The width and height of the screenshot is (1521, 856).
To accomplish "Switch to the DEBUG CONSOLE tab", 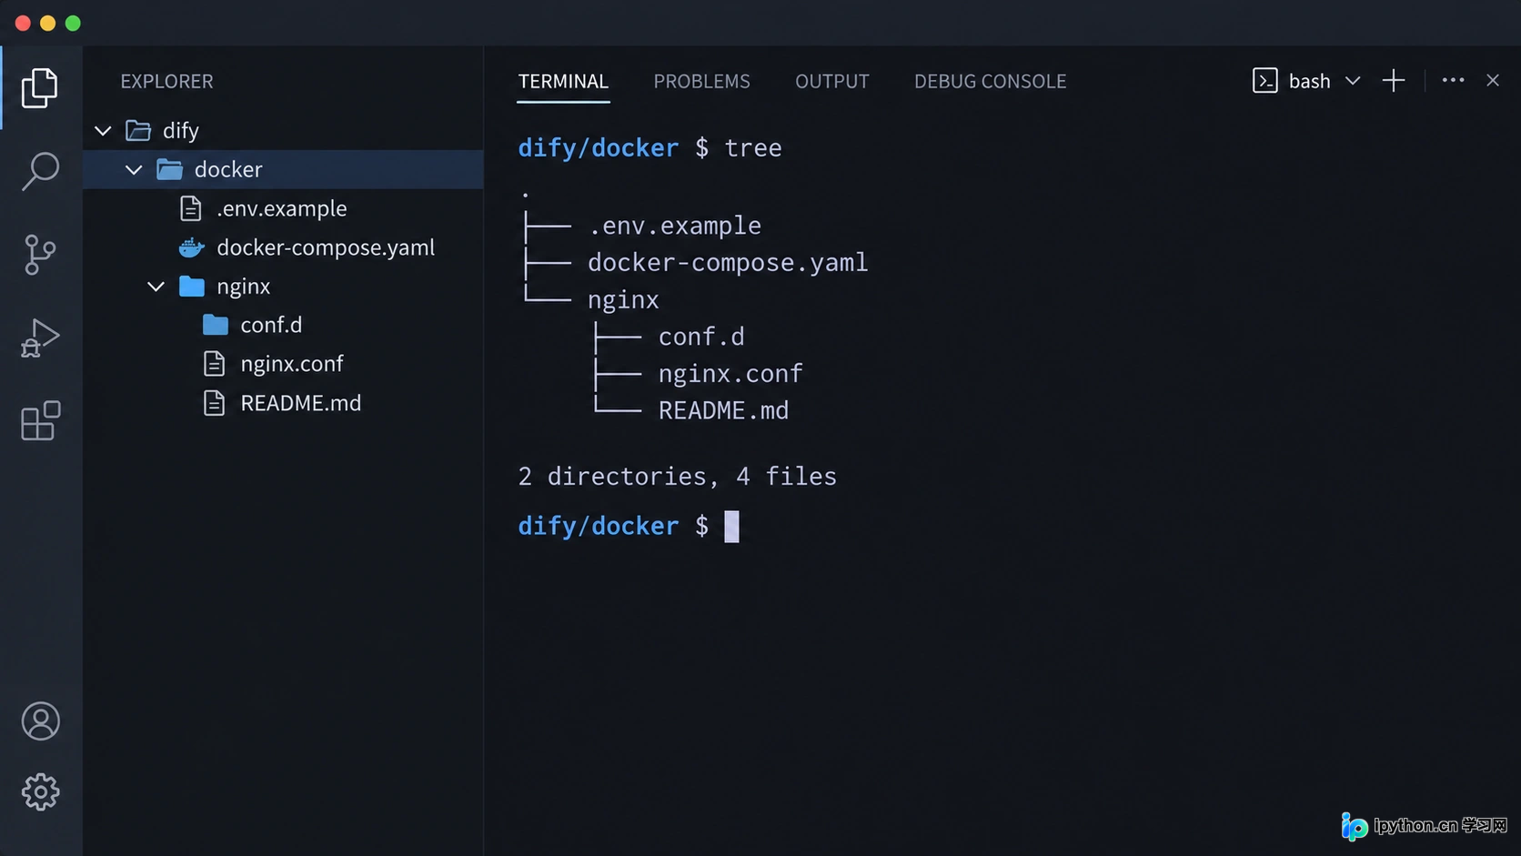I will click(990, 81).
